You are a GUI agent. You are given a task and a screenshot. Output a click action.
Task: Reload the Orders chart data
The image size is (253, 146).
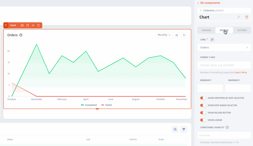(x=184, y=35)
